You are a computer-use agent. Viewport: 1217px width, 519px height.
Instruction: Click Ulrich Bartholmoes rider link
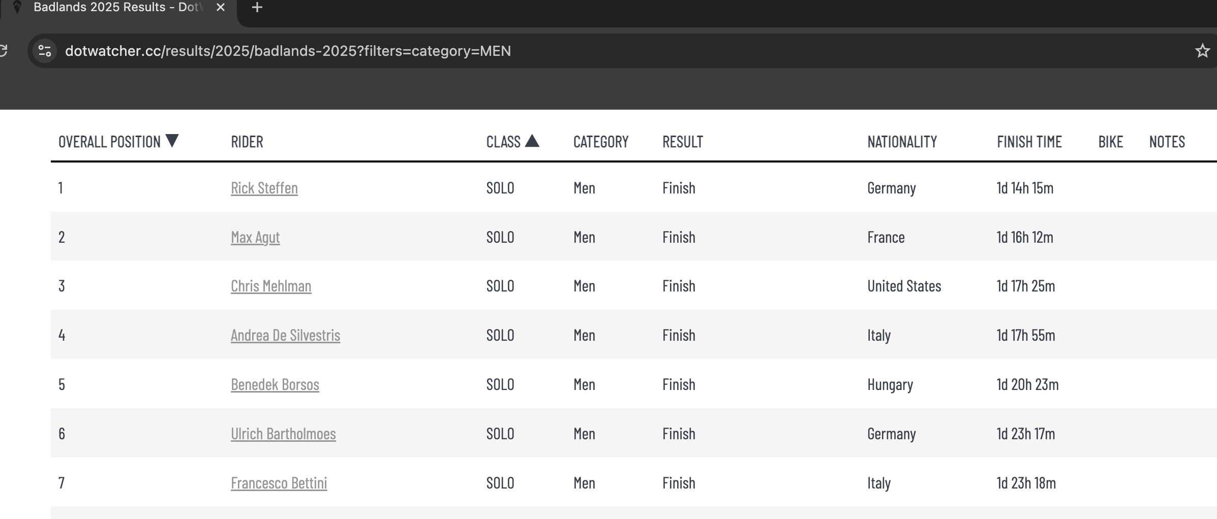point(283,434)
